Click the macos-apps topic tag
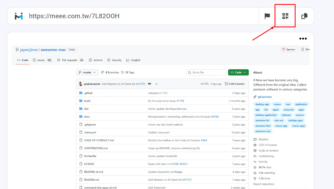This screenshot has height=189, width=334. 299,126
